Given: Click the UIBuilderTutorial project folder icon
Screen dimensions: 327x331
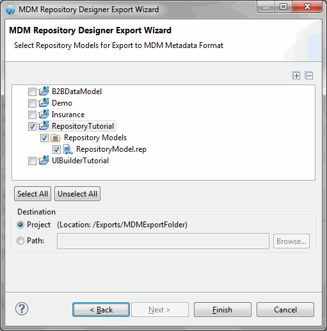Looking at the screenshot, I should click(x=44, y=161).
